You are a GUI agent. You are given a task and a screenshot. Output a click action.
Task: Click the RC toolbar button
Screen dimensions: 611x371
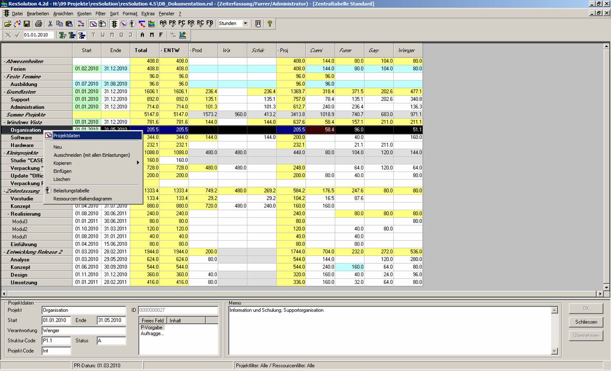coord(201,24)
